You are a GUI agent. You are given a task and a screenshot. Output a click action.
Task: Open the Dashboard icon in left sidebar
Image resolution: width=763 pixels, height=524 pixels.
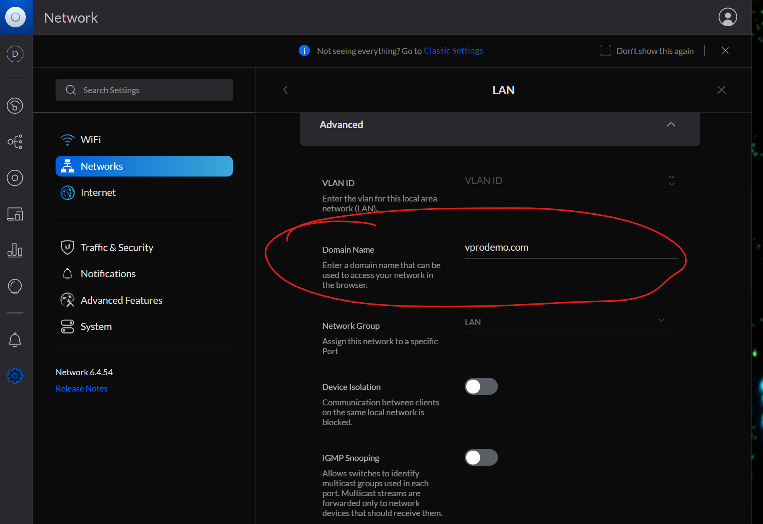click(15, 106)
